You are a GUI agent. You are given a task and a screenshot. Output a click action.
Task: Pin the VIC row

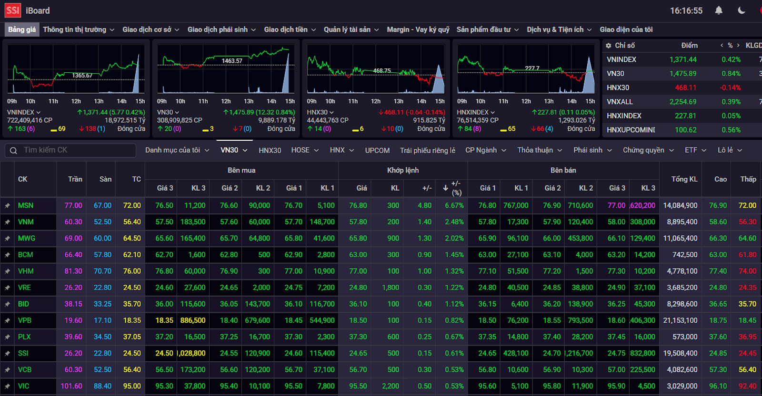(7, 386)
